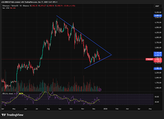Click the 60.00 RSI scale label
Image resolution: width=164 pixels, height=119 pixels.
click(157, 97)
